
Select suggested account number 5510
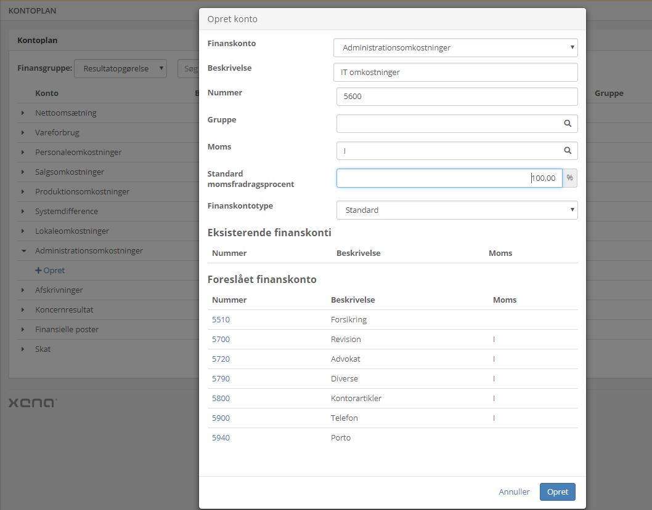point(221,320)
